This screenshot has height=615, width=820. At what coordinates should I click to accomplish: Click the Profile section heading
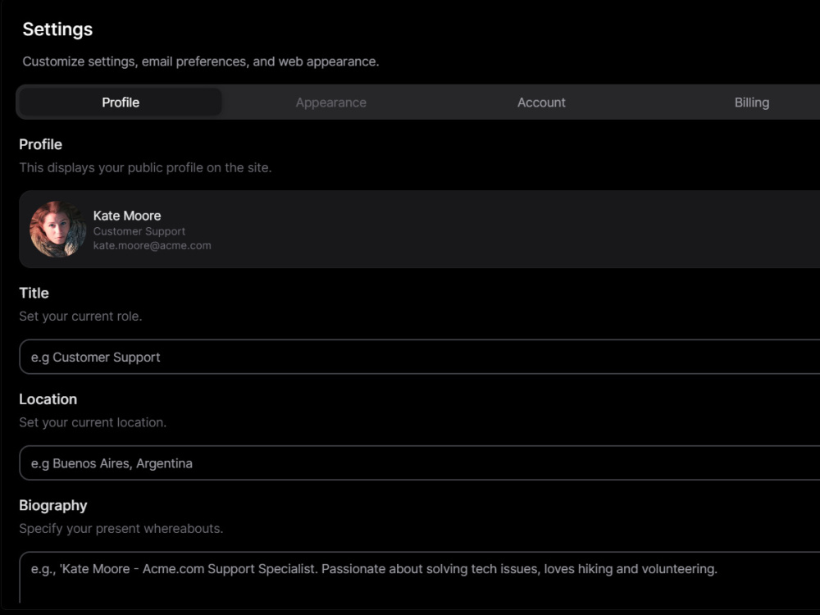41,144
